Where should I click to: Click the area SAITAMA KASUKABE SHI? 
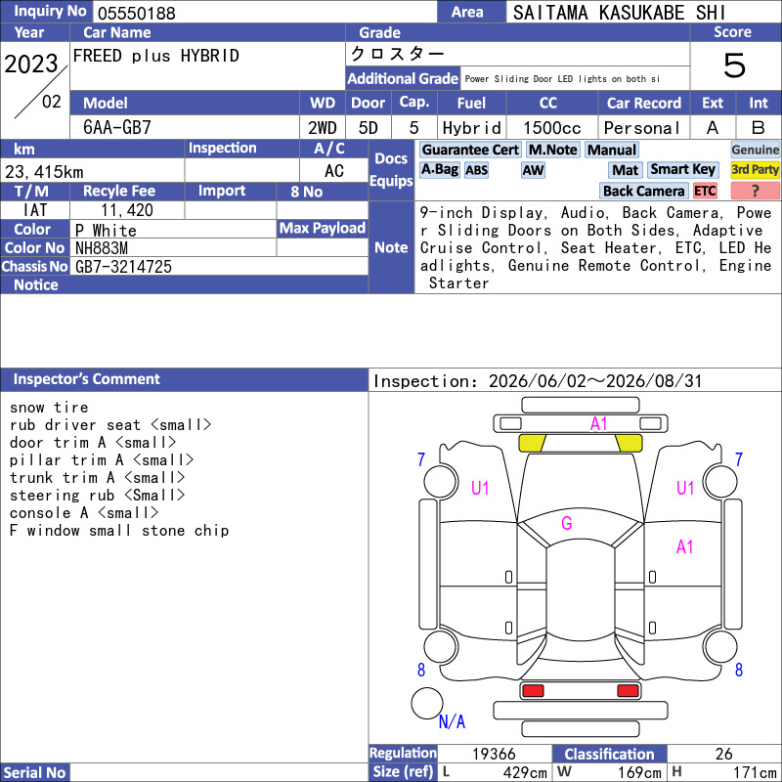(619, 13)
